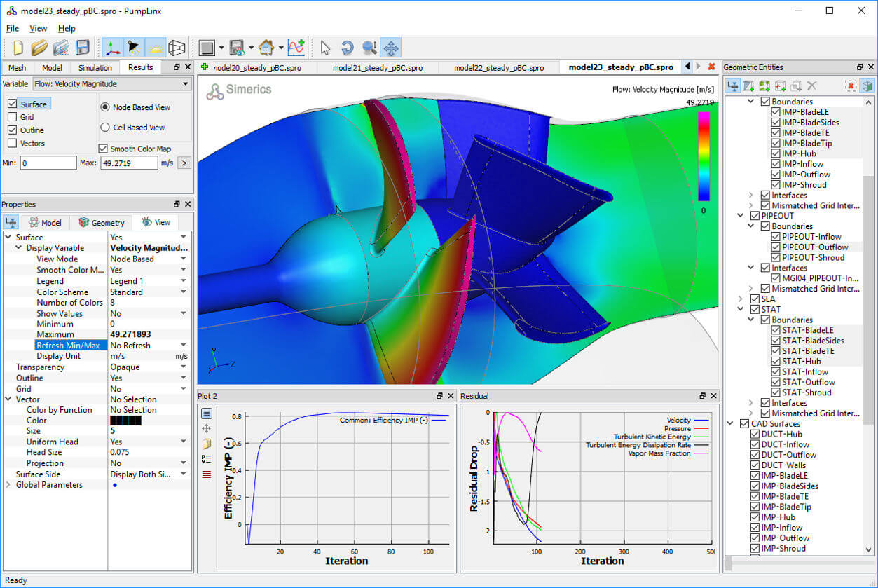Expand the SEA tree node
Viewport: 878px width, 588px height.
pos(741,299)
